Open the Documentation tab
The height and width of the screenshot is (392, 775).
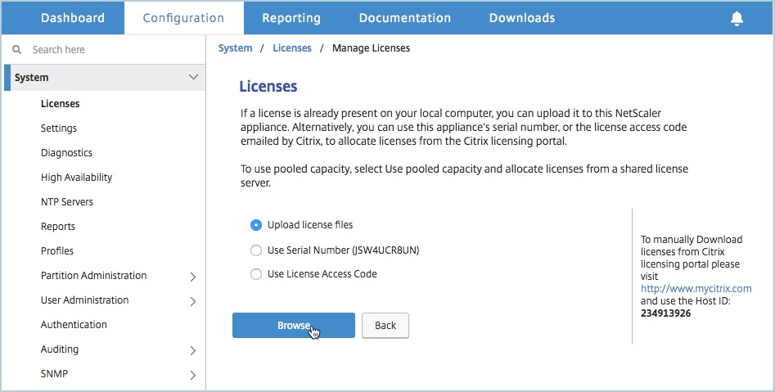(x=405, y=18)
